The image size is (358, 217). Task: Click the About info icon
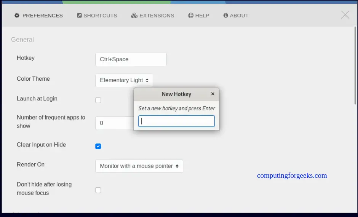[225, 15]
